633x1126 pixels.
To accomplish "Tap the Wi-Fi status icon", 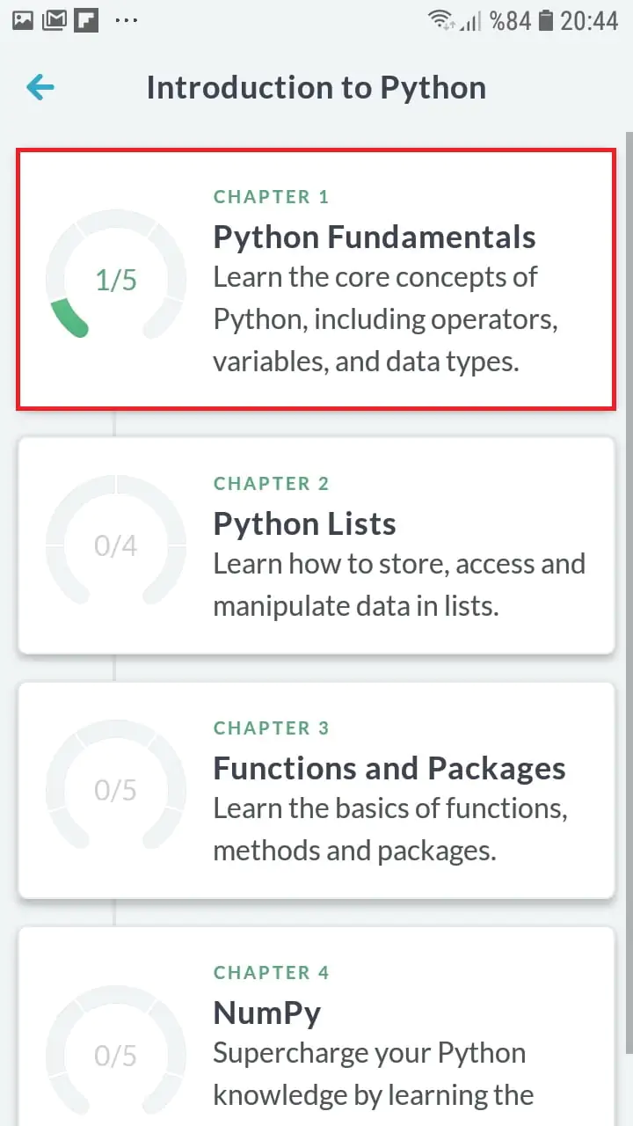I will 440,20.
